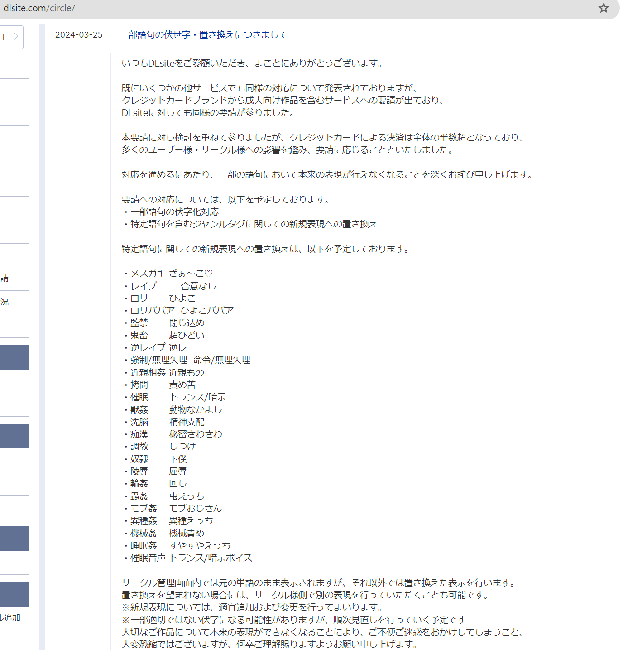Screen dimensions: 623x650
Task: Click the topmost sidebar box containing the arrow
Action: tap(11, 38)
